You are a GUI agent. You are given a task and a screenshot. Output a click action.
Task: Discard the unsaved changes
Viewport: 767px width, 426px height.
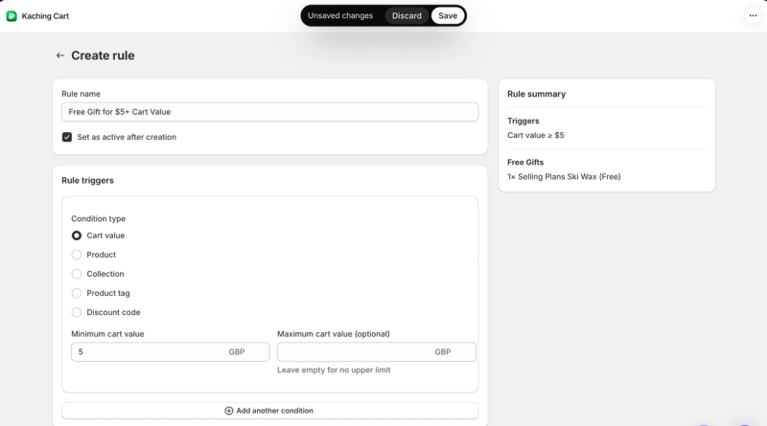pyautogui.click(x=407, y=15)
